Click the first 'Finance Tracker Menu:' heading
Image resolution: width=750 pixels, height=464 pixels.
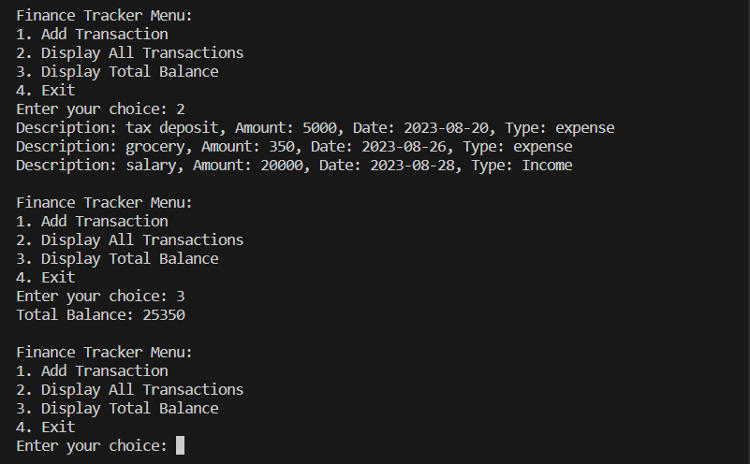point(104,15)
